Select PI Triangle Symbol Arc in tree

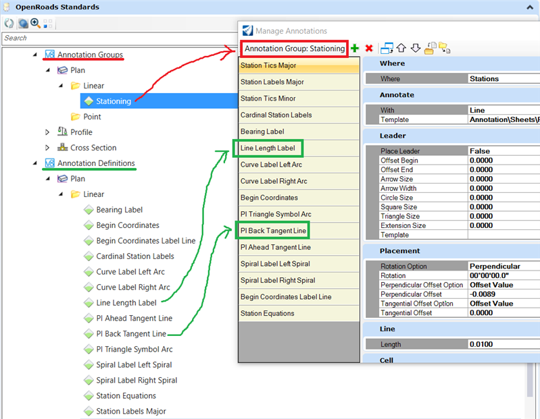coord(134,350)
